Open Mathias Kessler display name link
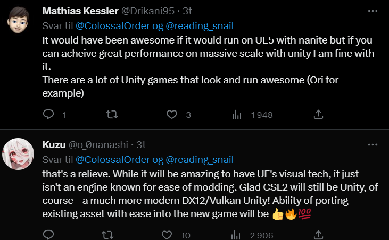Viewport: 389px width, 240px height. click(80, 11)
